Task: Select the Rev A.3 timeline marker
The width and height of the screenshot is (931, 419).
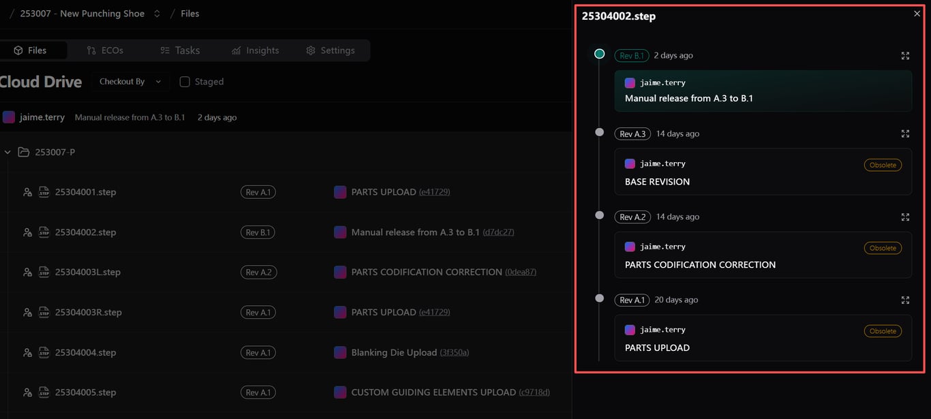Action: (x=599, y=132)
